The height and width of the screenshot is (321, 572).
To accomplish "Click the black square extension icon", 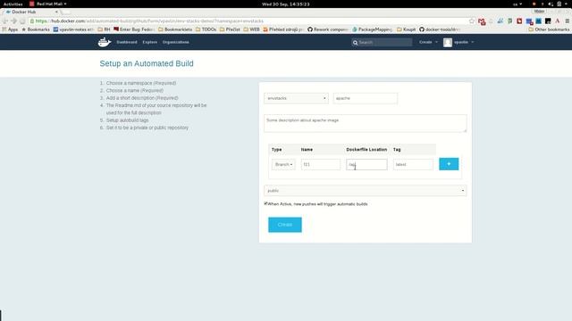I will point(548,21).
